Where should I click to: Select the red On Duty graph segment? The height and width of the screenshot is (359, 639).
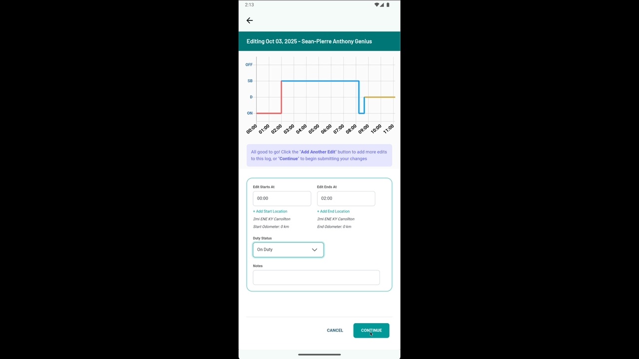point(269,113)
